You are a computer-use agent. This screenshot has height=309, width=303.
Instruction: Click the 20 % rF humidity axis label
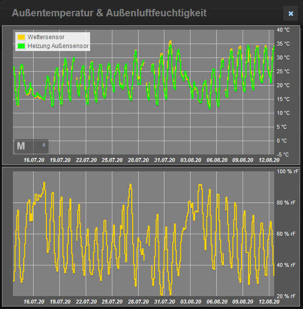click(x=287, y=296)
